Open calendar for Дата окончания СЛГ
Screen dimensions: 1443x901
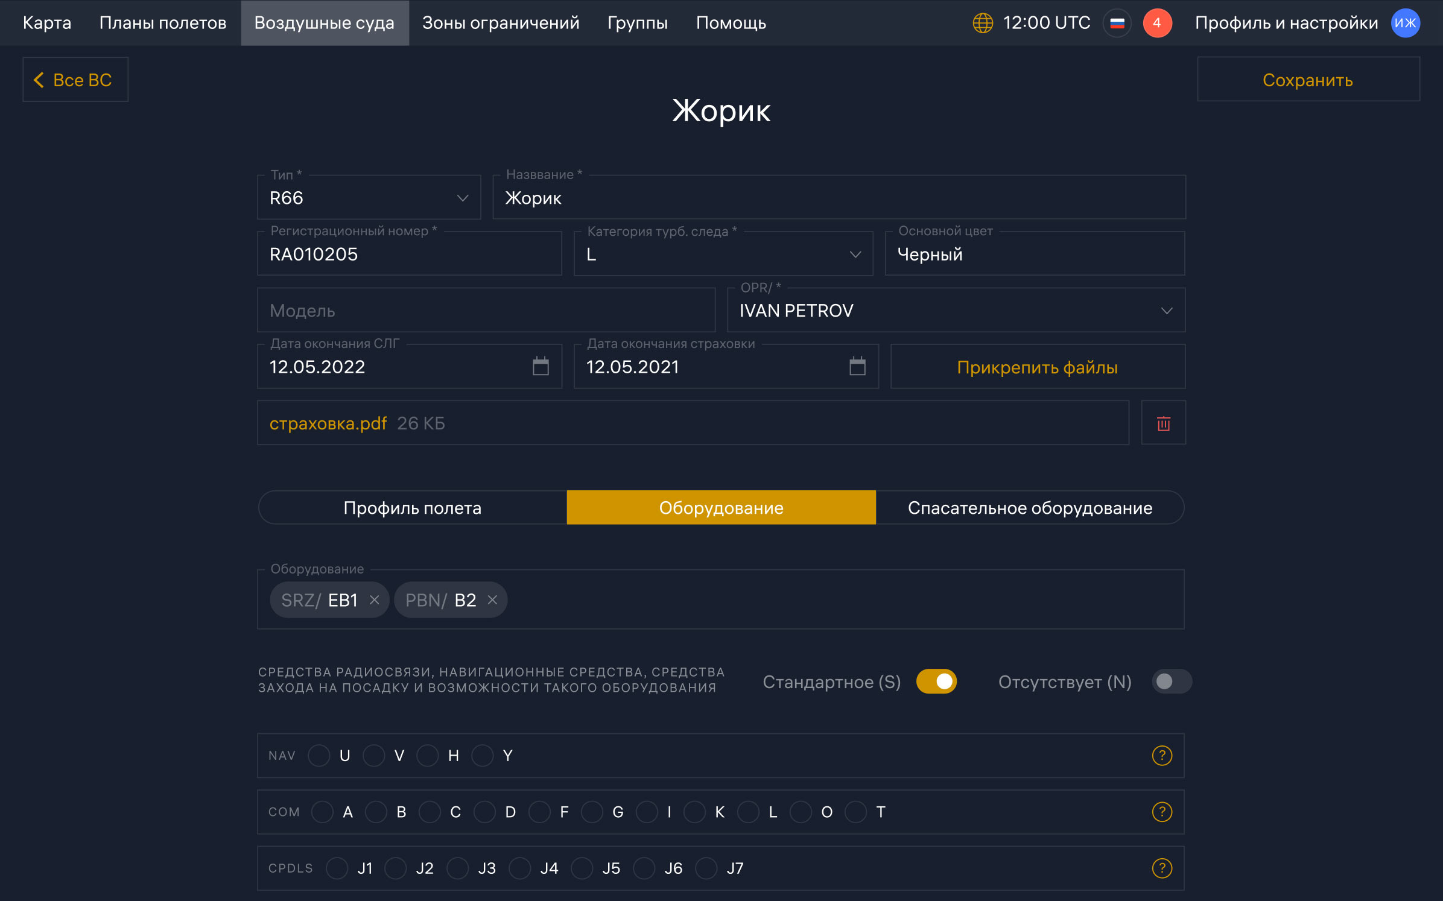541,367
